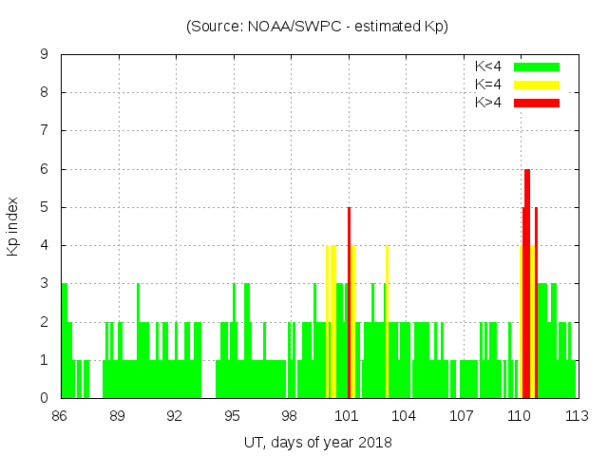The width and height of the screenshot is (608, 456).
Task: Click the NOAA/SWPC source chart title
Action: [317, 27]
